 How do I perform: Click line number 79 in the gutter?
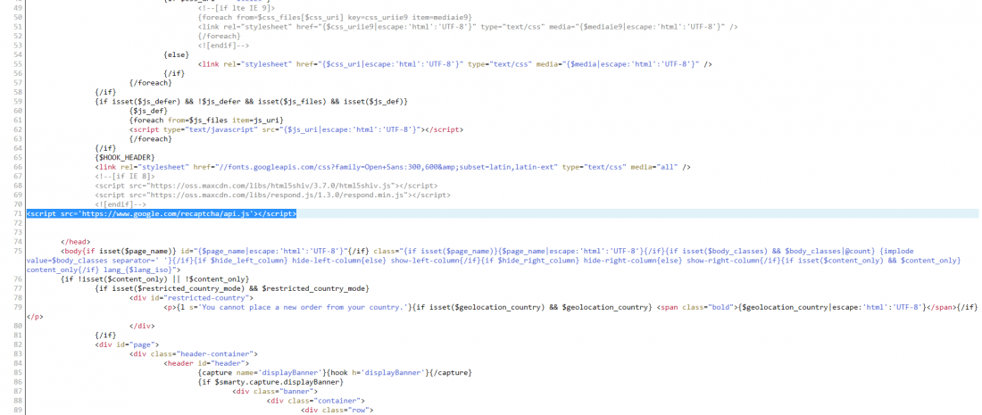16,307
